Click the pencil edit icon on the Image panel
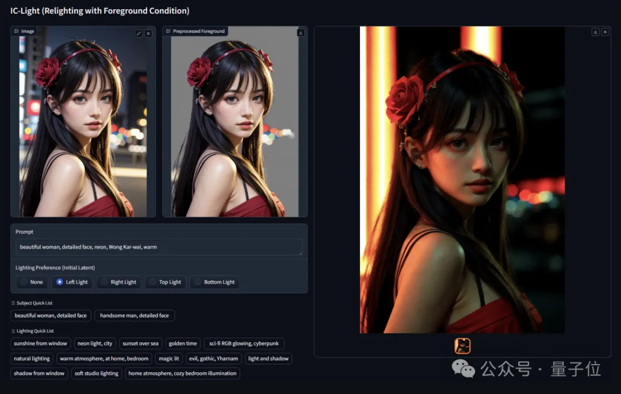The image size is (621, 394). 138,33
